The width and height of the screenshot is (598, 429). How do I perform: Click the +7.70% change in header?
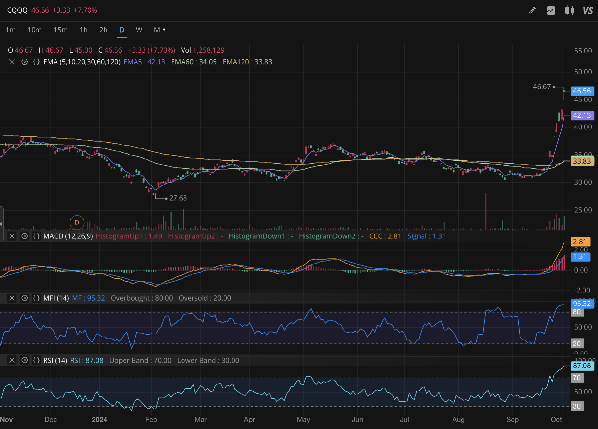coord(85,10)
